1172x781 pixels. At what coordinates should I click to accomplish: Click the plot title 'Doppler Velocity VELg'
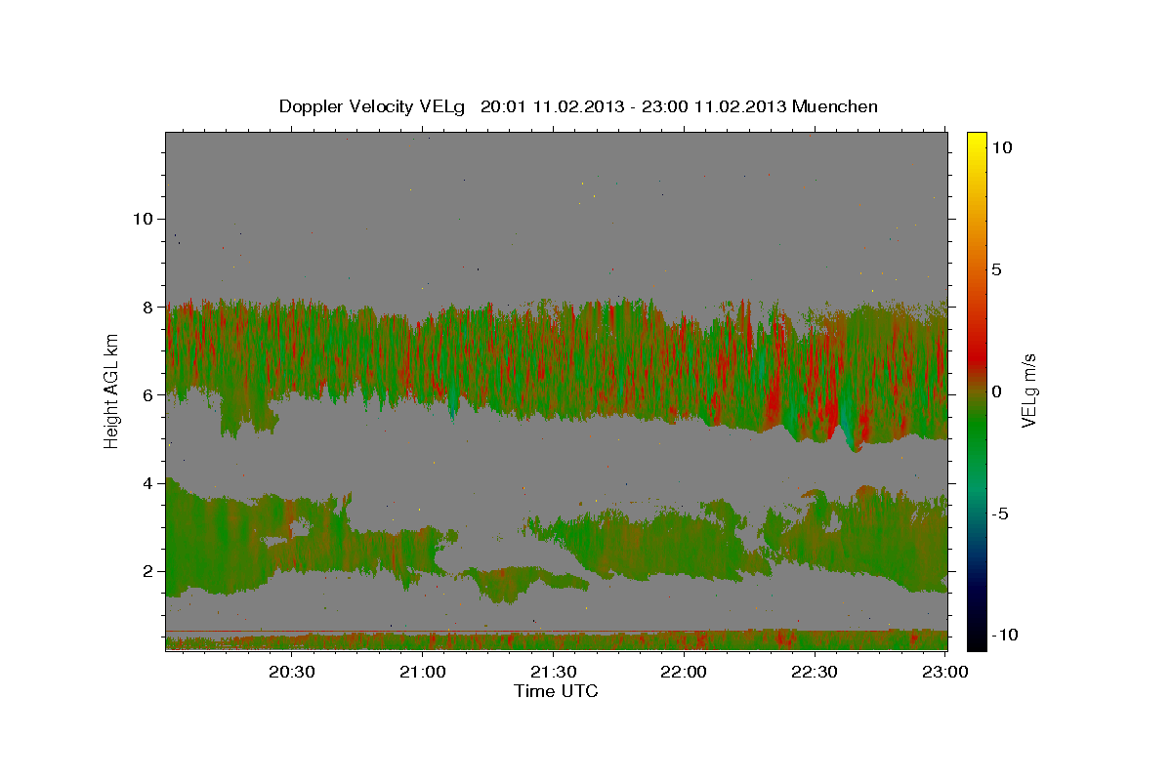[374, 106]
